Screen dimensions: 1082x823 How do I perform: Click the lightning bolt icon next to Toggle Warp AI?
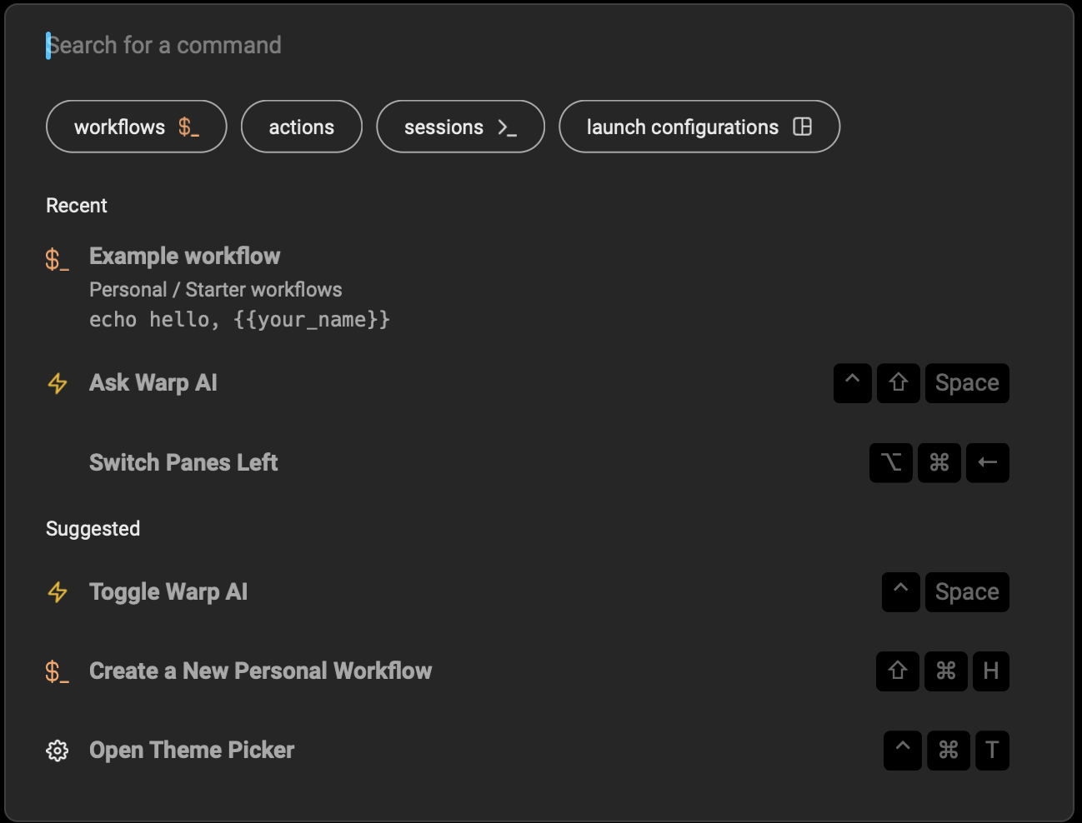pyautogui.click(x=58, y=592)
